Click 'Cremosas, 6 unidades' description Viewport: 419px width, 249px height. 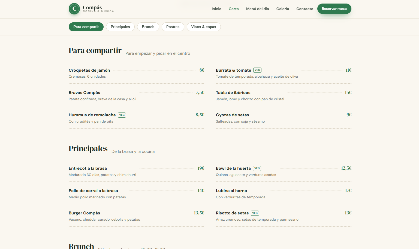pos(87,77)
